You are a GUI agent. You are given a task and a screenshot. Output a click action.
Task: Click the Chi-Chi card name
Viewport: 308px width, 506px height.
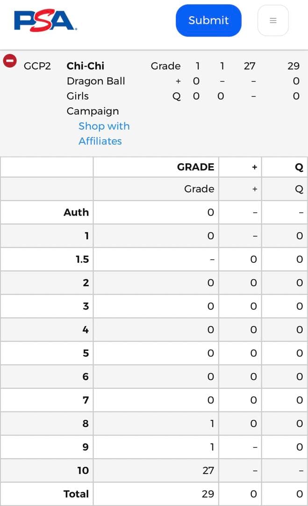(x=86, y=66)
